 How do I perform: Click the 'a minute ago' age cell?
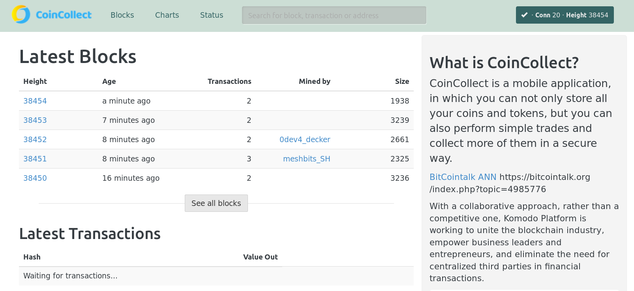126,101
